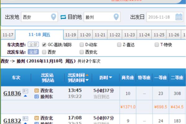Click the 一等座 column header
186x124 pixels.
click(x=161, y=77)
